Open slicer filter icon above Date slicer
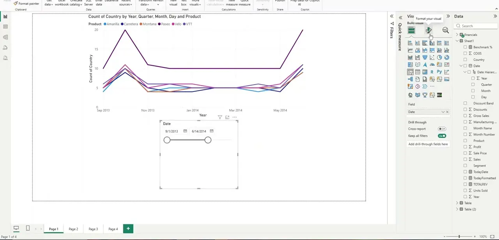The height and width of the screenshot is (240, 499). (x=220, y=117)
